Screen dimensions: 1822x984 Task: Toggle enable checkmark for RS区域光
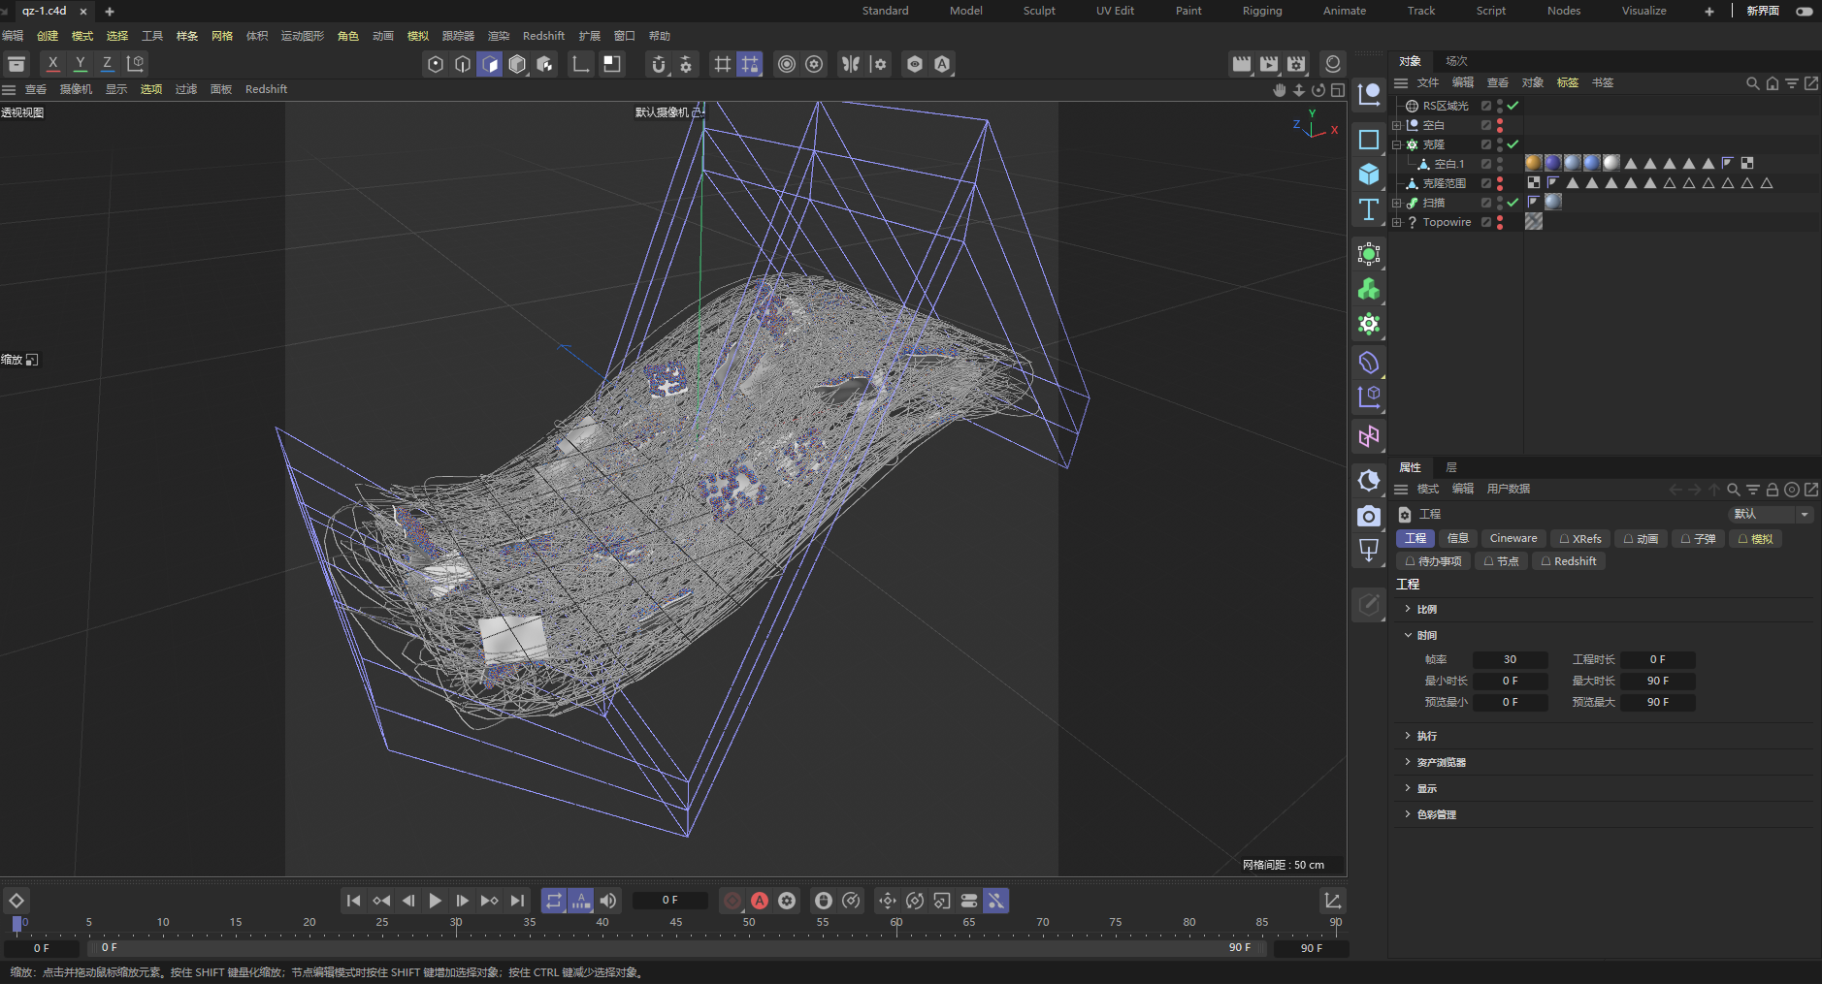(1513, 106)
